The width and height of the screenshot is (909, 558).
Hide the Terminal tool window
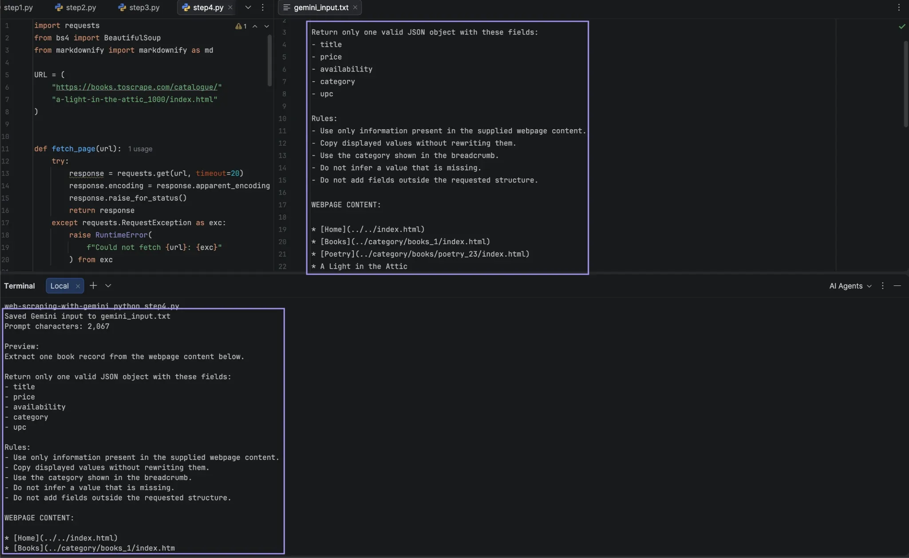897,286
